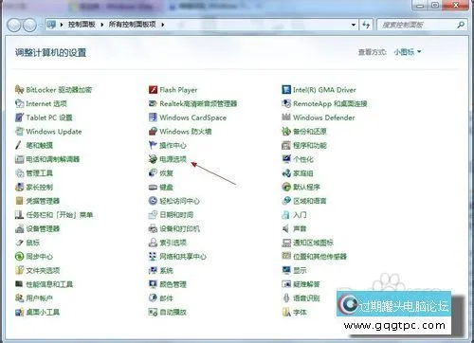Open the Flash Player icon

coord(153,90)
